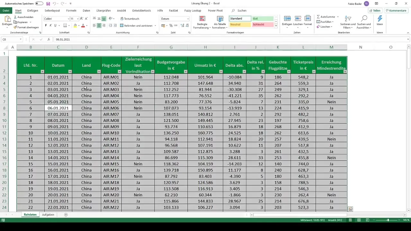
Task: Open Bedingte Formatierung menu
Action: click(x=202, y=22)
